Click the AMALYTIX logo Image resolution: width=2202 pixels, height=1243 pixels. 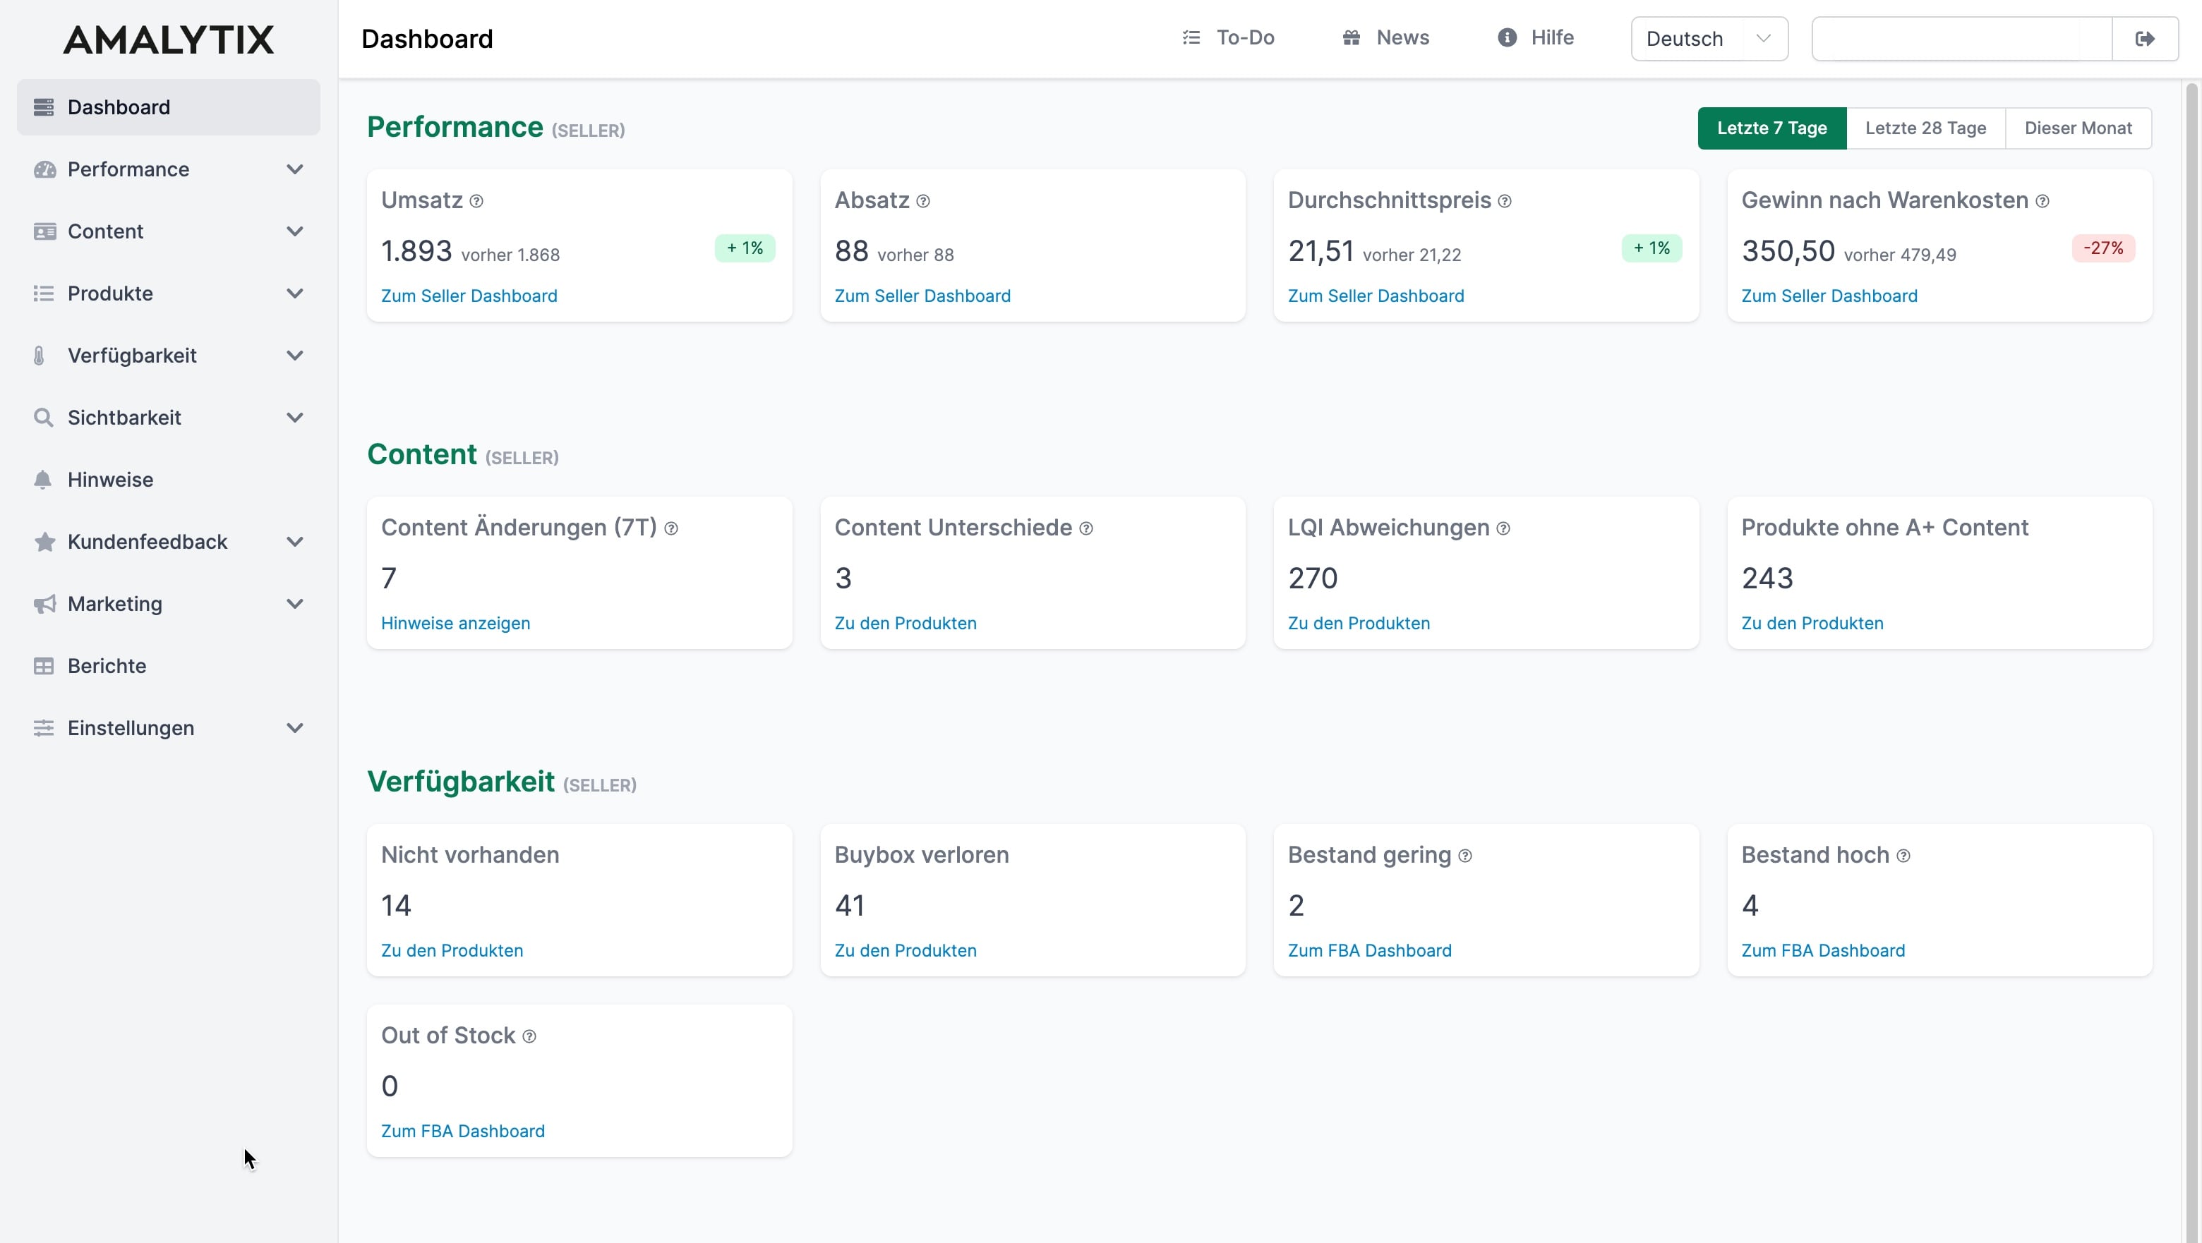pos(169,40)
